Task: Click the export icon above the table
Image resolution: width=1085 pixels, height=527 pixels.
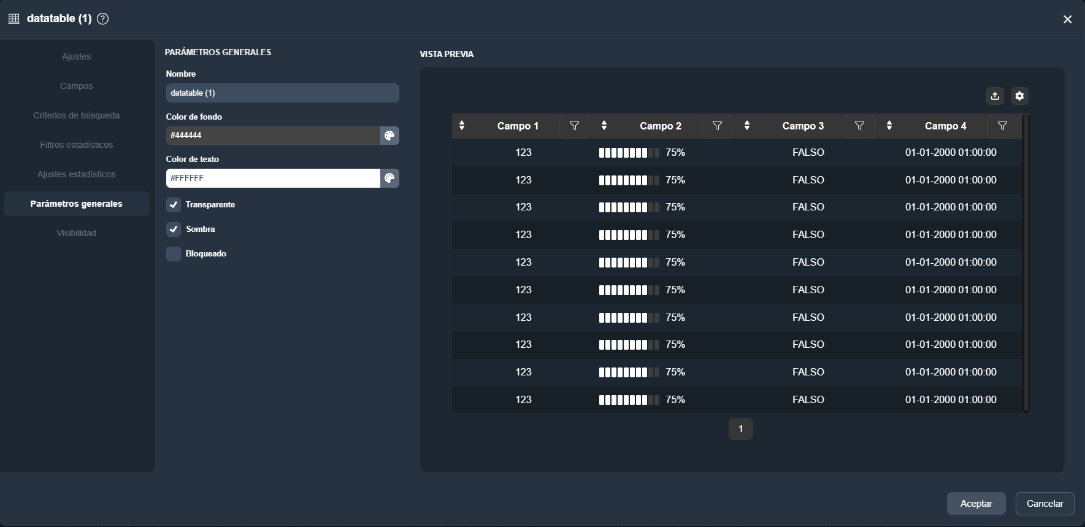Action: tap(995, 96)
